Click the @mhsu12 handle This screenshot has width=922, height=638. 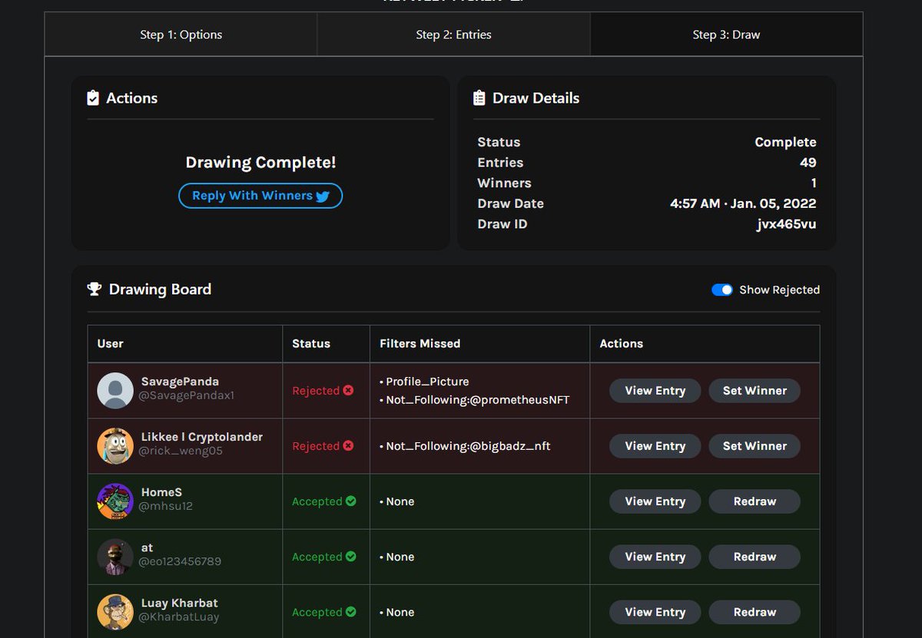point(165,506)
